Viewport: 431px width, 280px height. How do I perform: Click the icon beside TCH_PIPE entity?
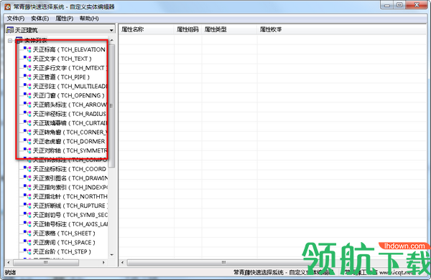[x=27, y=77]
